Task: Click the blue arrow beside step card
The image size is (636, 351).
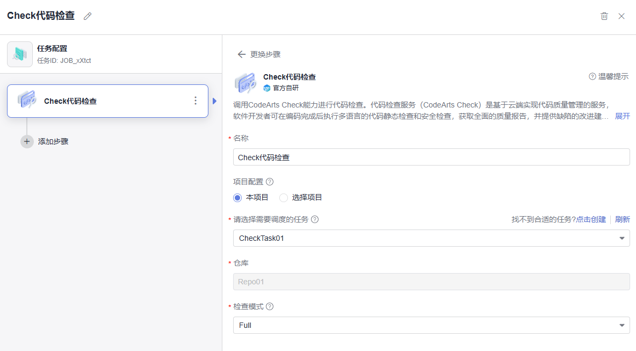Action: (x=214, y=101)
